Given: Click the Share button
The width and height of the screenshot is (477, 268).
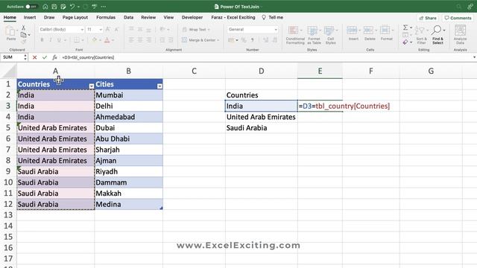Looking at the screenshot, I should pos(428,18).
